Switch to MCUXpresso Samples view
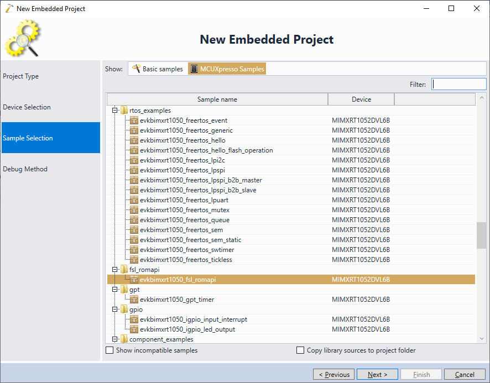 227,69
